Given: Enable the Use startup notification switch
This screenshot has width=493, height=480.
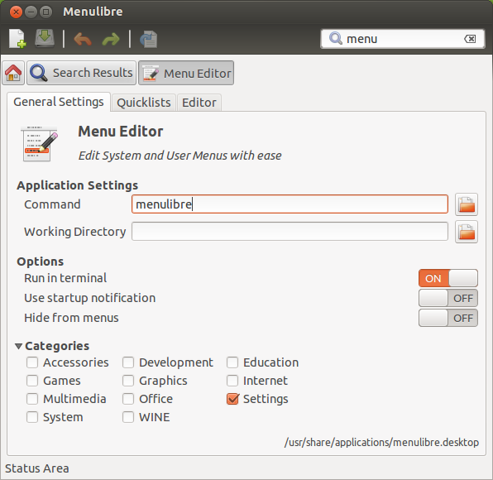Looking at the screenshot, I should click(448, 298).
